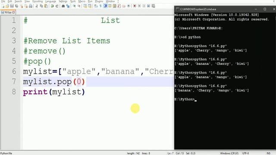Open the Search menu

click(18, 1)
